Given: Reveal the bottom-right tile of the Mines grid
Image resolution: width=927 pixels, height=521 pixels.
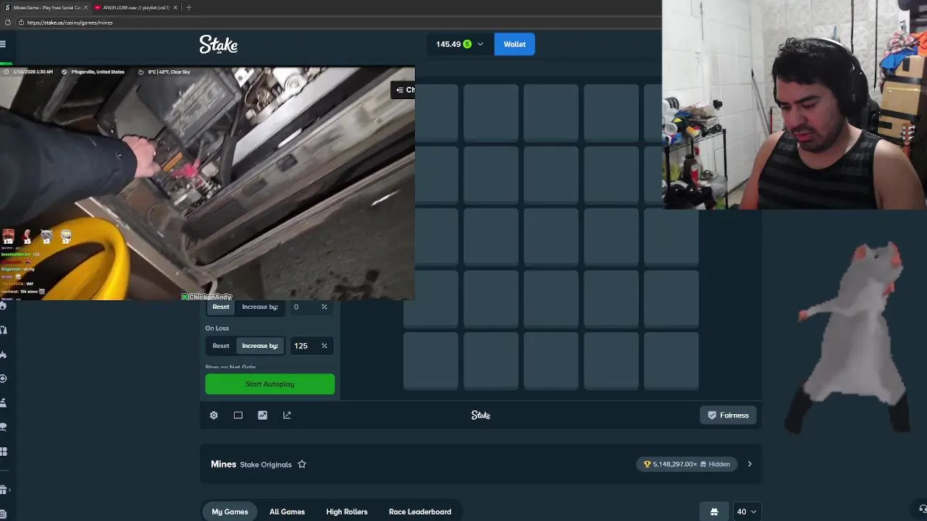Looking at the screenshot, I should (671, 360).
